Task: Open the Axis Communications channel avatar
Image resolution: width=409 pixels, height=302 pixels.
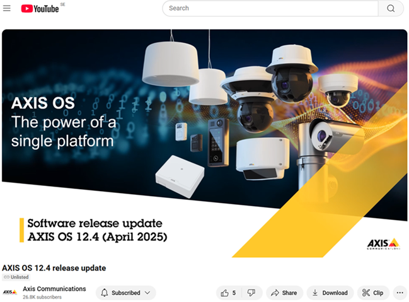Action: point(9,293)
